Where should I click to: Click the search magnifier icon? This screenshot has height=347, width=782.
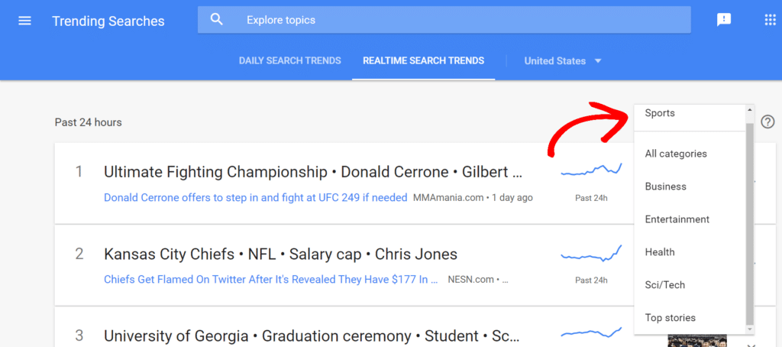click(216, 19)
